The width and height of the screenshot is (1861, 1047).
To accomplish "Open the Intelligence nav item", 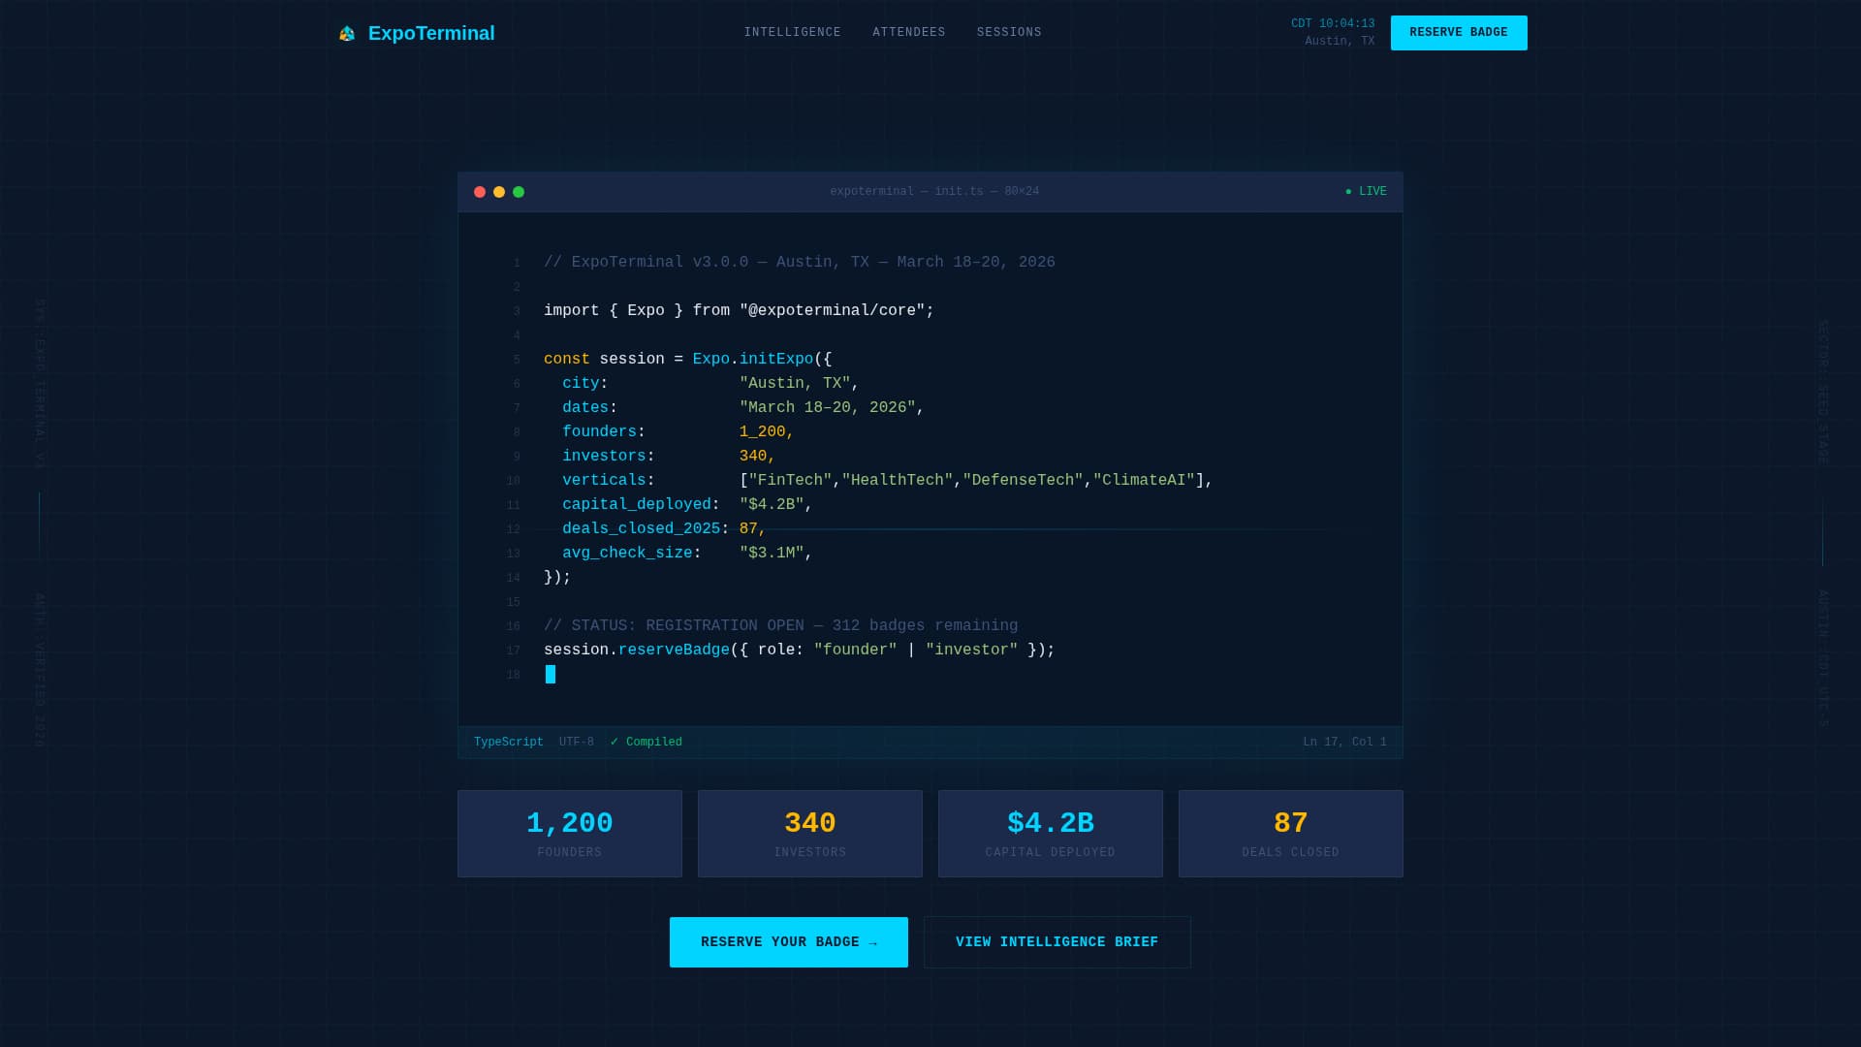I will tap(793, 32).
